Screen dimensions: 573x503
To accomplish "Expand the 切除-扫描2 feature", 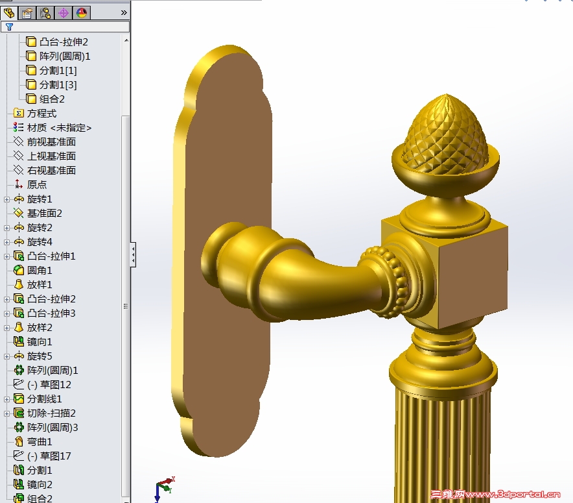I will click(6, 413).
